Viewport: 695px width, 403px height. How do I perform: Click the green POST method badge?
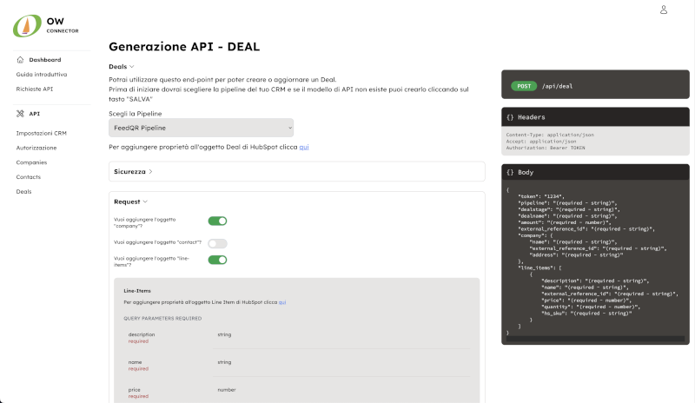(523, 86)
